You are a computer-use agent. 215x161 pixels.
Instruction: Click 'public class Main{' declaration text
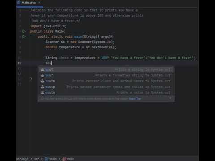point(47,31)
